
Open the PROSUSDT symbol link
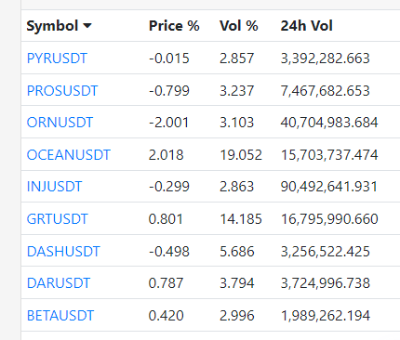pyautogui.click(x=62, y=91)
